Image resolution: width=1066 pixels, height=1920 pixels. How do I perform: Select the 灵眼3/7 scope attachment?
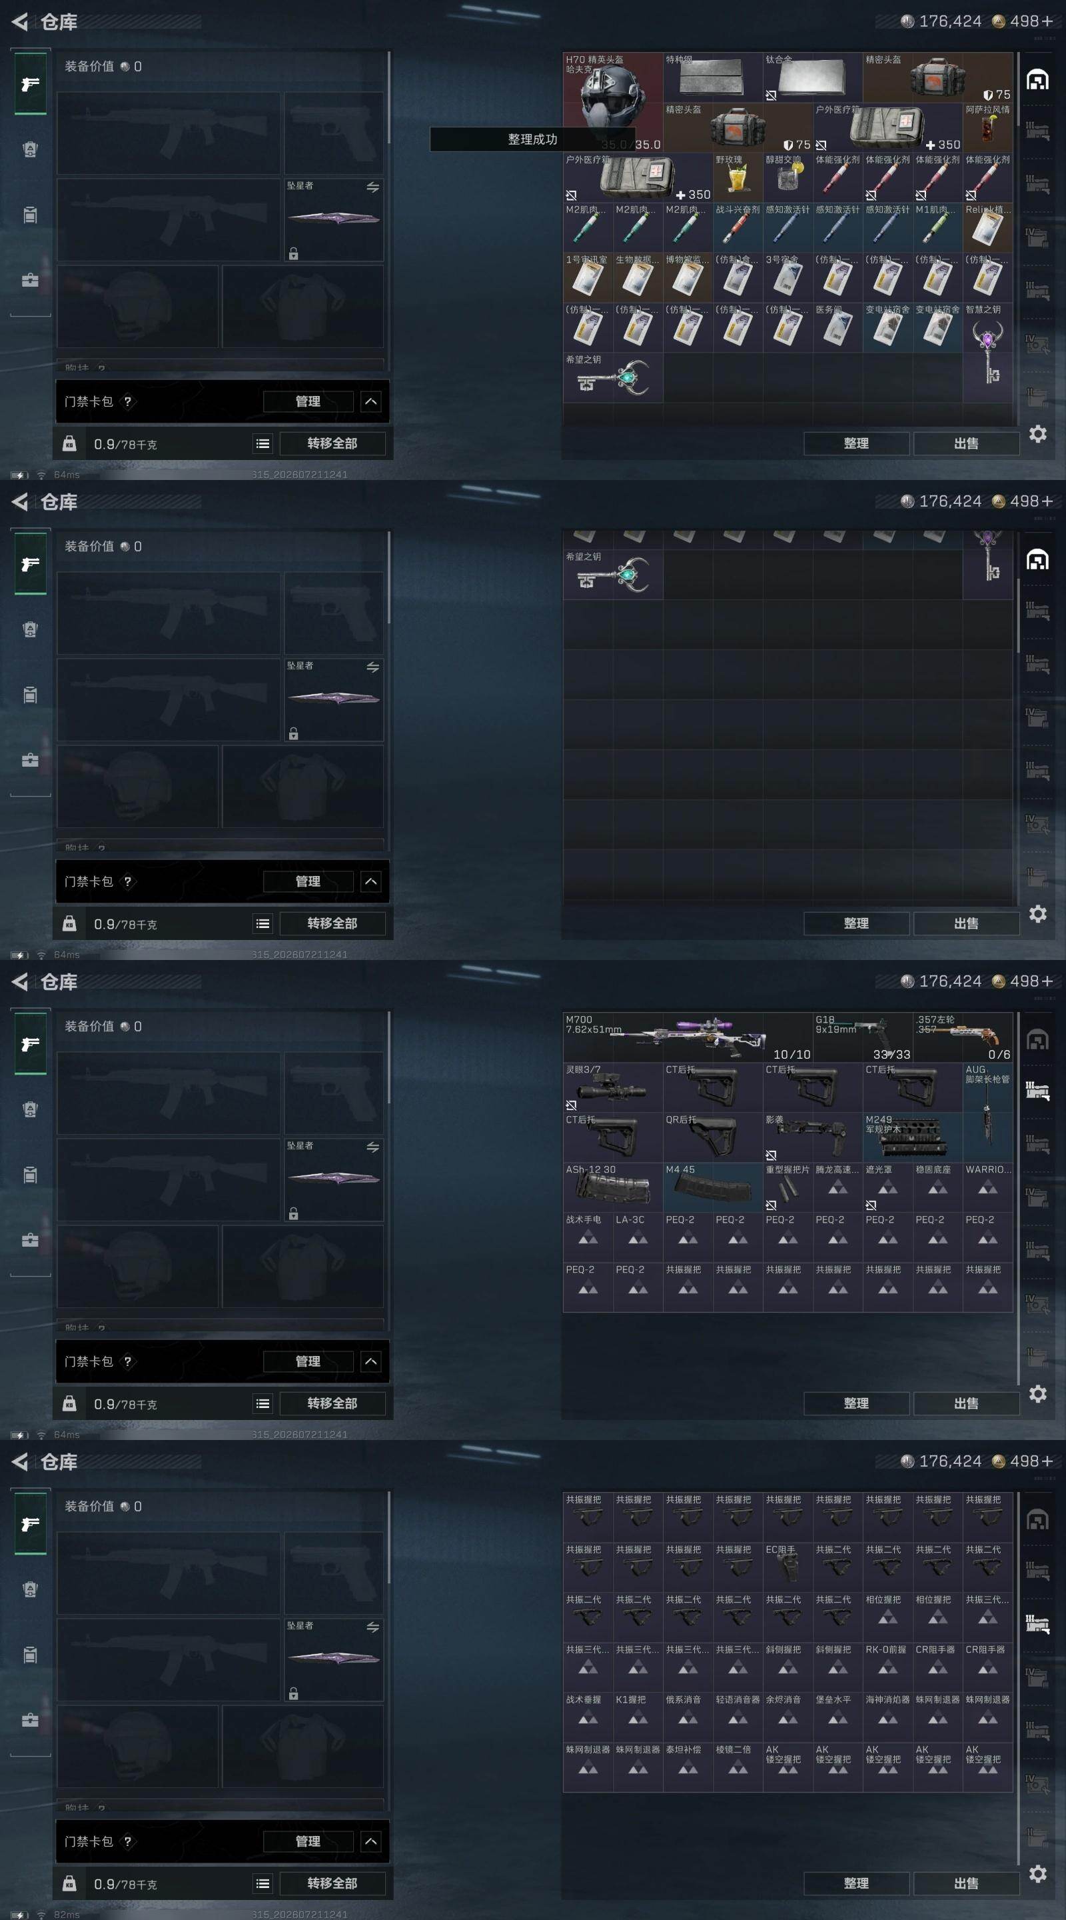click(x=612, y=1087)
